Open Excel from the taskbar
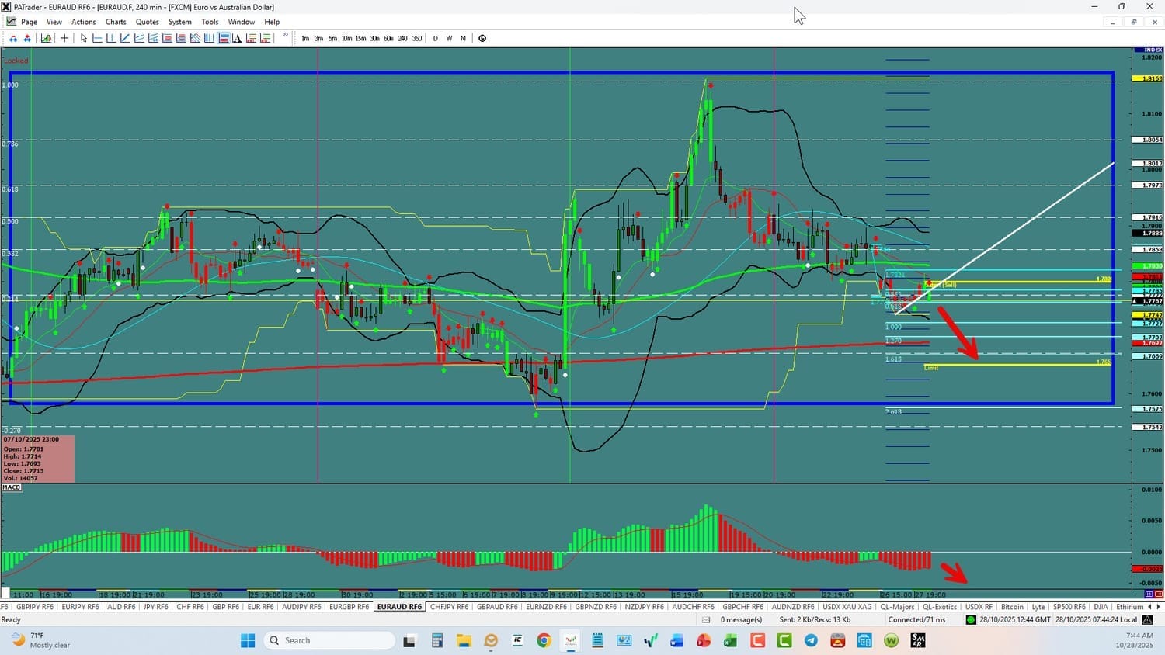Image resolution: width=1165 pixels, height=655 pixels. [x=730, y=640]
